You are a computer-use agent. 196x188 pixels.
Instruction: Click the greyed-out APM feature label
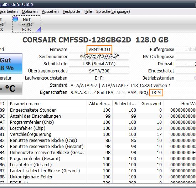120,93
